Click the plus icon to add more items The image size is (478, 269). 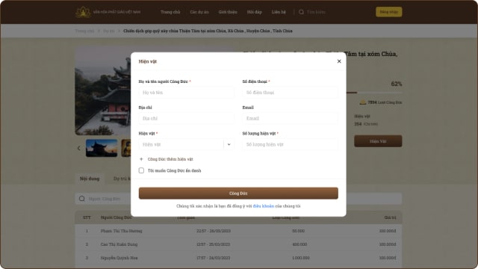(141, 159)
